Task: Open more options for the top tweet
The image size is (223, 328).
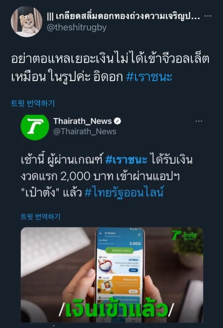Action: click(x=208, y=16)
